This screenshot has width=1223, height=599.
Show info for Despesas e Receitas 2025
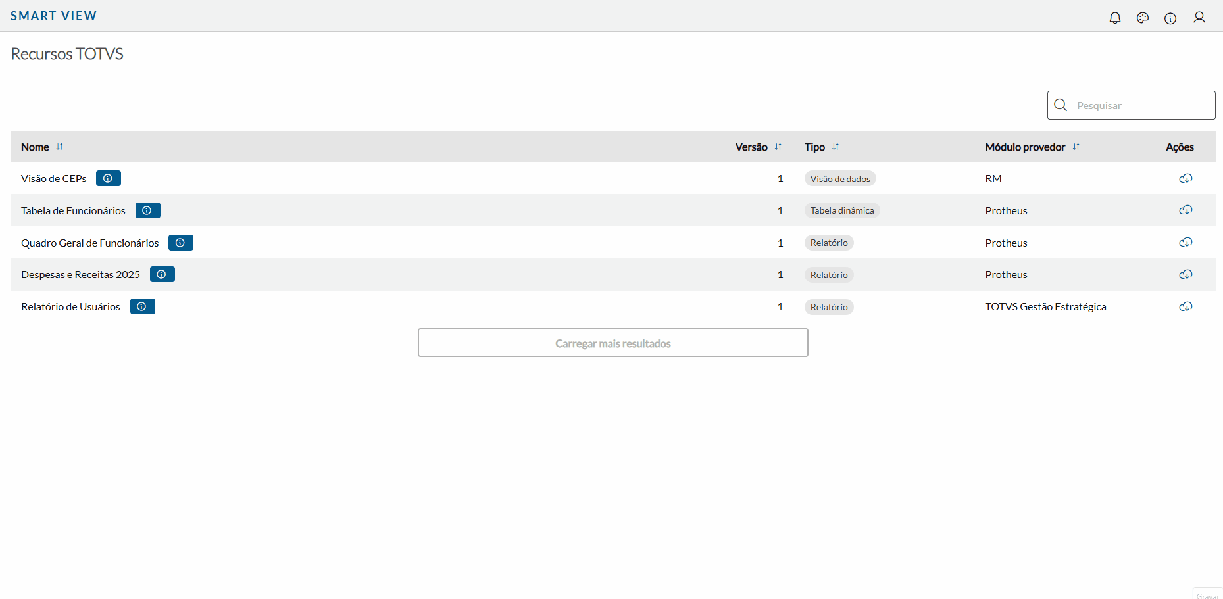(x=162, y=274)
